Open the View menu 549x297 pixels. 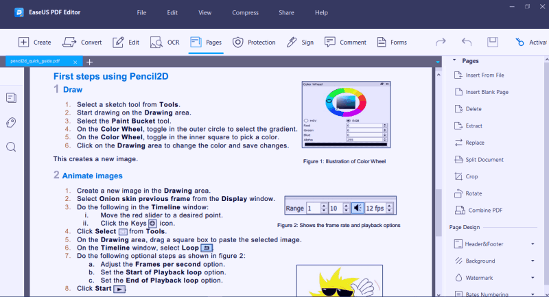pyautogui.click(x=205, y=12)
